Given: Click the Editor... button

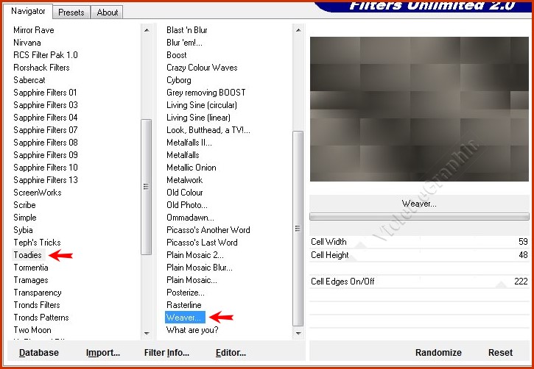Looking at the screenshot, I should (231, 353).
